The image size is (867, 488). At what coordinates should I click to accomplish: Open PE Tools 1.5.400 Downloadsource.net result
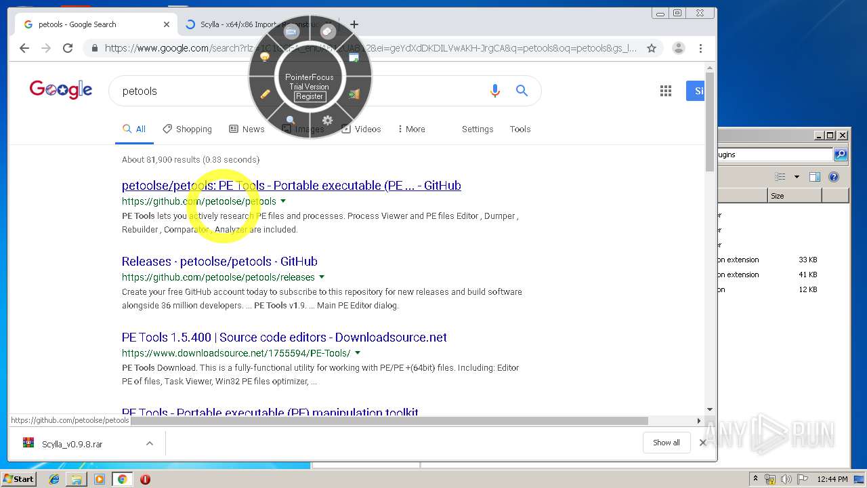[284, 338]
